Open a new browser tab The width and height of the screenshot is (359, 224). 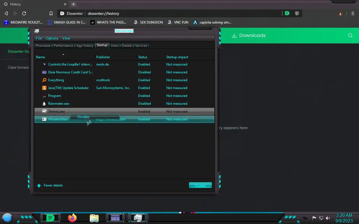point(73,4)
